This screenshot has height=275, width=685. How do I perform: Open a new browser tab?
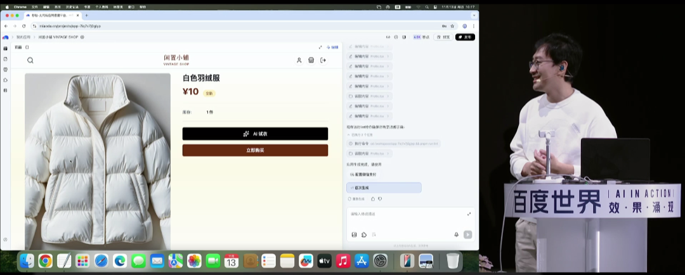point(86,15)
